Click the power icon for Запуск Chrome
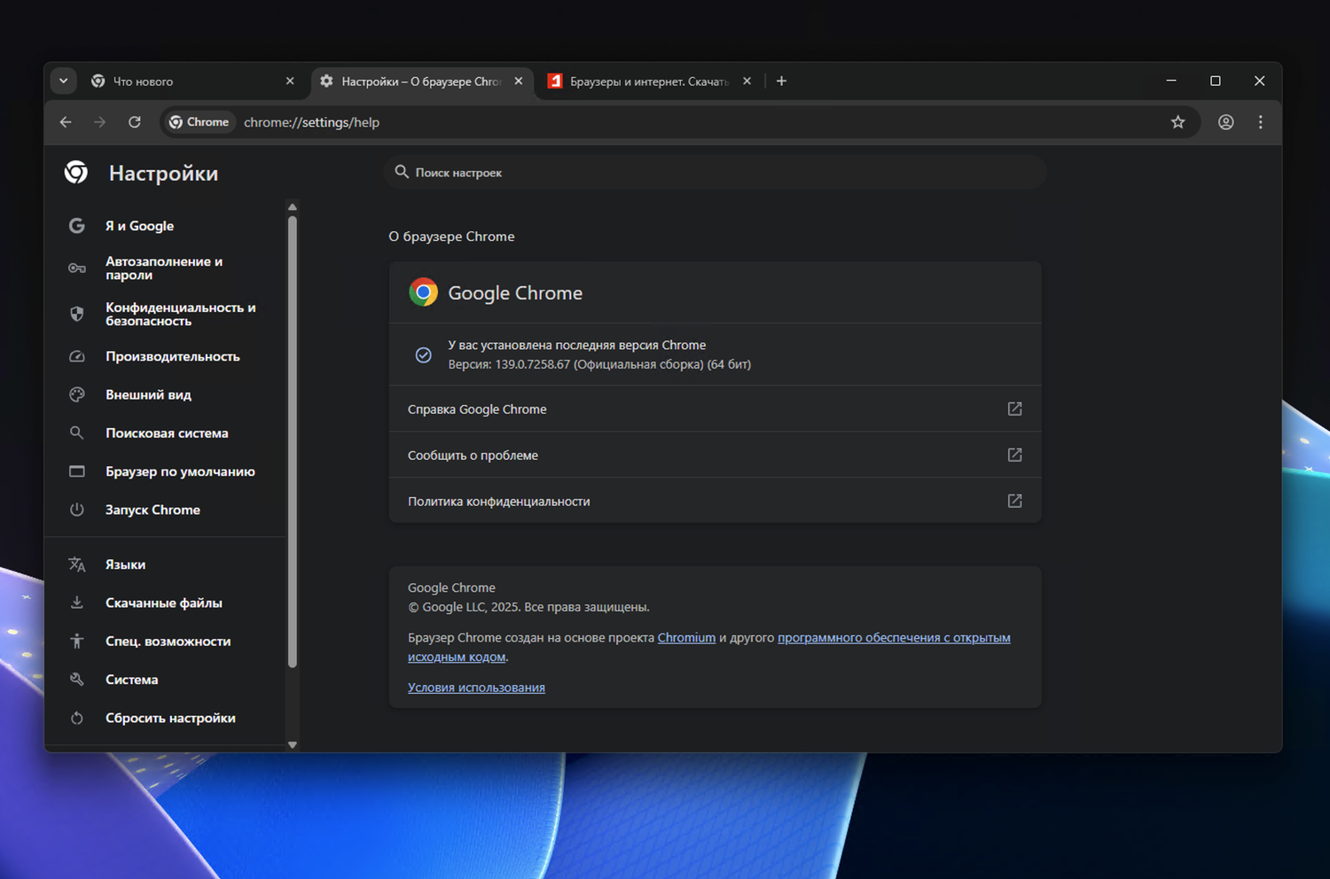This screenshot has height=879, width=1330. point(77,510)
